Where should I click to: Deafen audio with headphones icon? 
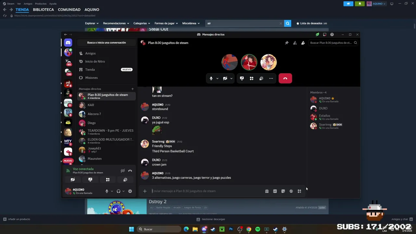point(119,191)
